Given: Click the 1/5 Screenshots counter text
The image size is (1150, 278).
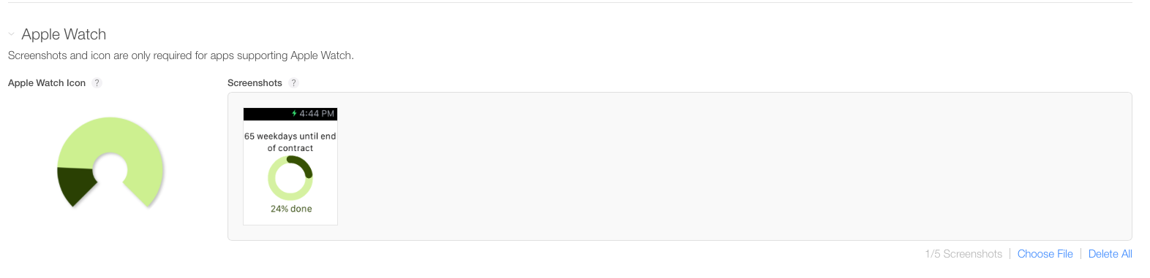Looking at the screenshot, I should [x=963, y=254].
